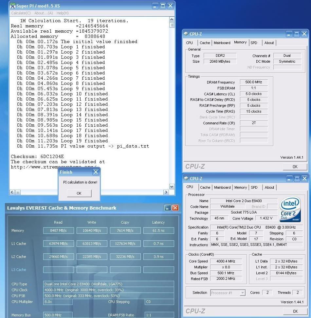This screenshot has height=318, width=311.
Task: Click the CPU-Z Memory window title icon
Action: point(186,34)
